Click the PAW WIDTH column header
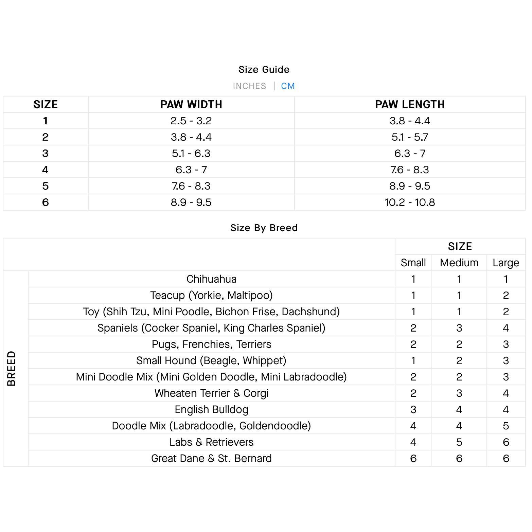 (191, 104)
